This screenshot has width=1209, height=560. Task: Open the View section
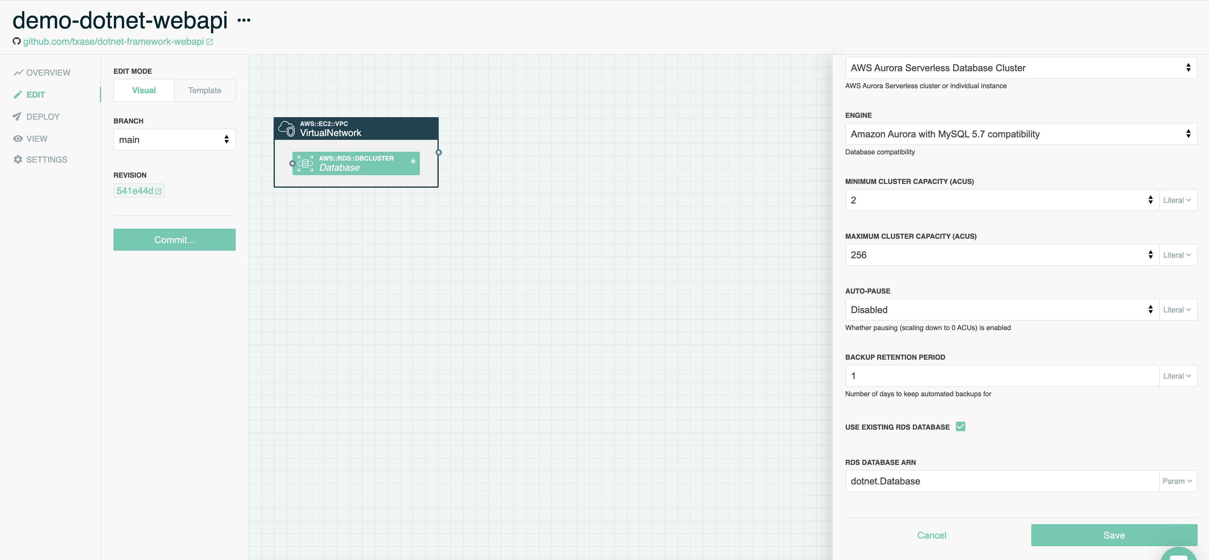tap(31, 139)
